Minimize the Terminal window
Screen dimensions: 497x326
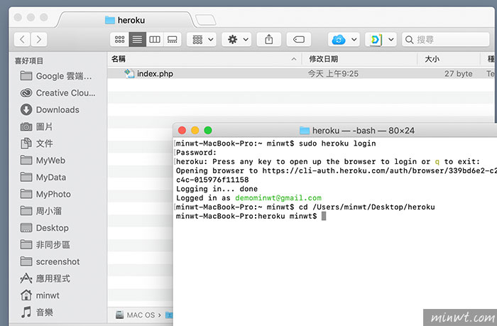(x=195, y=131)
